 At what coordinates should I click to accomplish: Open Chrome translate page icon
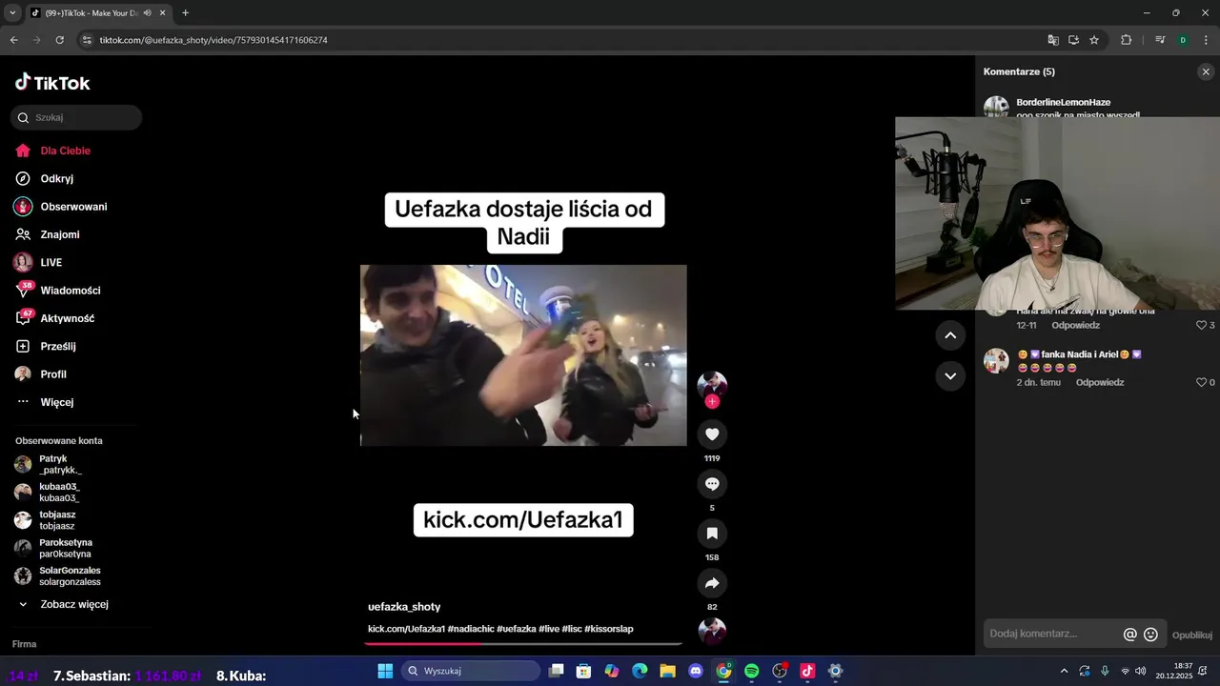1052,40
